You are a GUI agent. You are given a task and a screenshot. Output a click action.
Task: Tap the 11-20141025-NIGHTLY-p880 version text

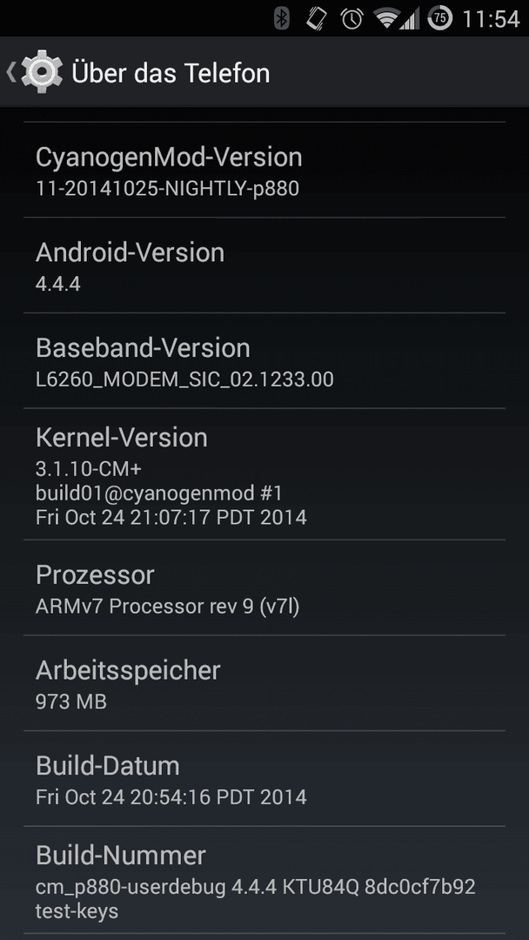tap(168, 189)
